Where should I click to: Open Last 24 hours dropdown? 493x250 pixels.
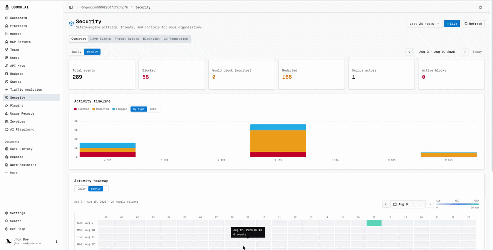pos(424,23)
